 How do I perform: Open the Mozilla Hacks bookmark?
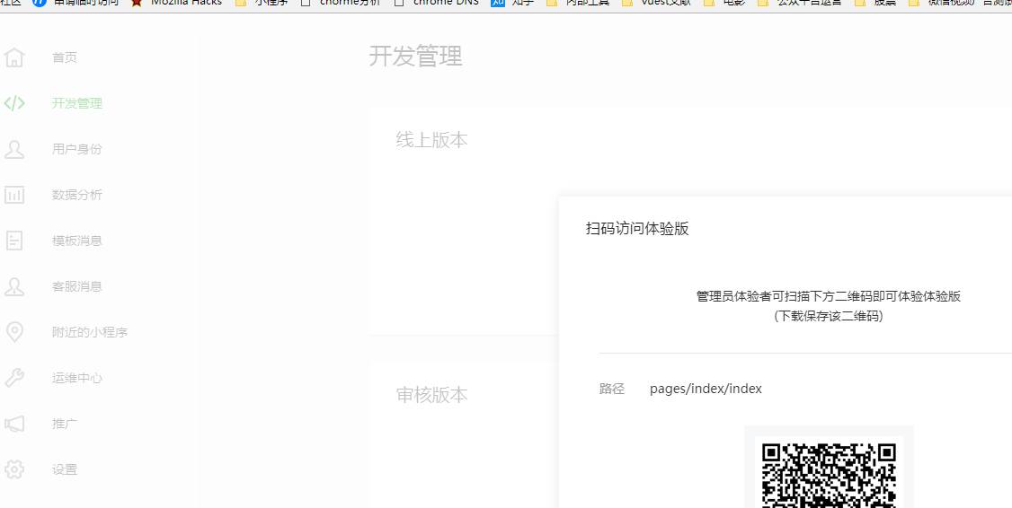185,3
